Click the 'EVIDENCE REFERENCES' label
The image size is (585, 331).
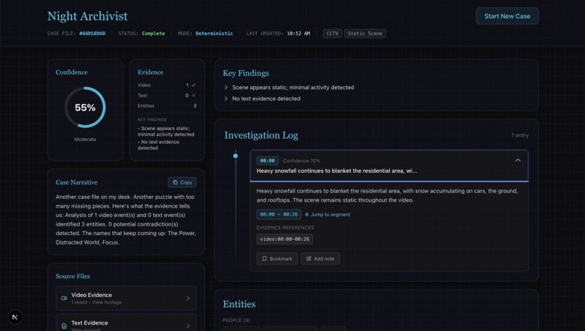(285, 228)
